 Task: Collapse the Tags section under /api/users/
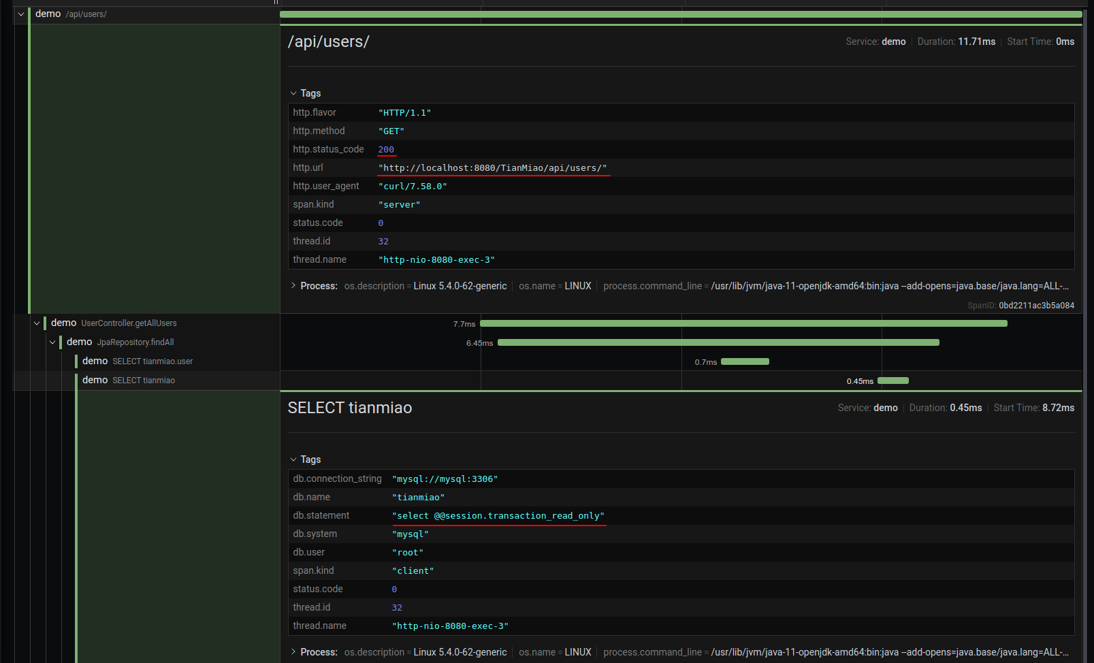coord(305,93)
